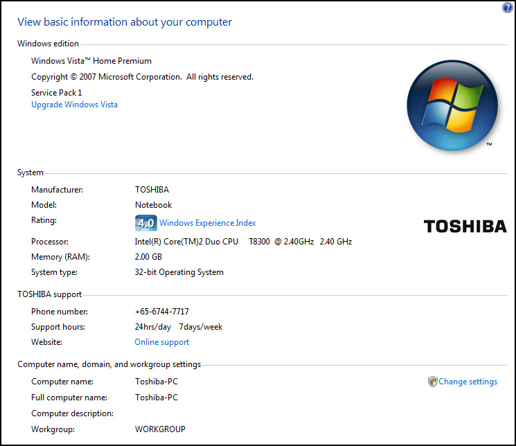The height and width of the screenshot is (446, 516).
Task: Click the 4.0 rating score badge
Action: [145, 223]
